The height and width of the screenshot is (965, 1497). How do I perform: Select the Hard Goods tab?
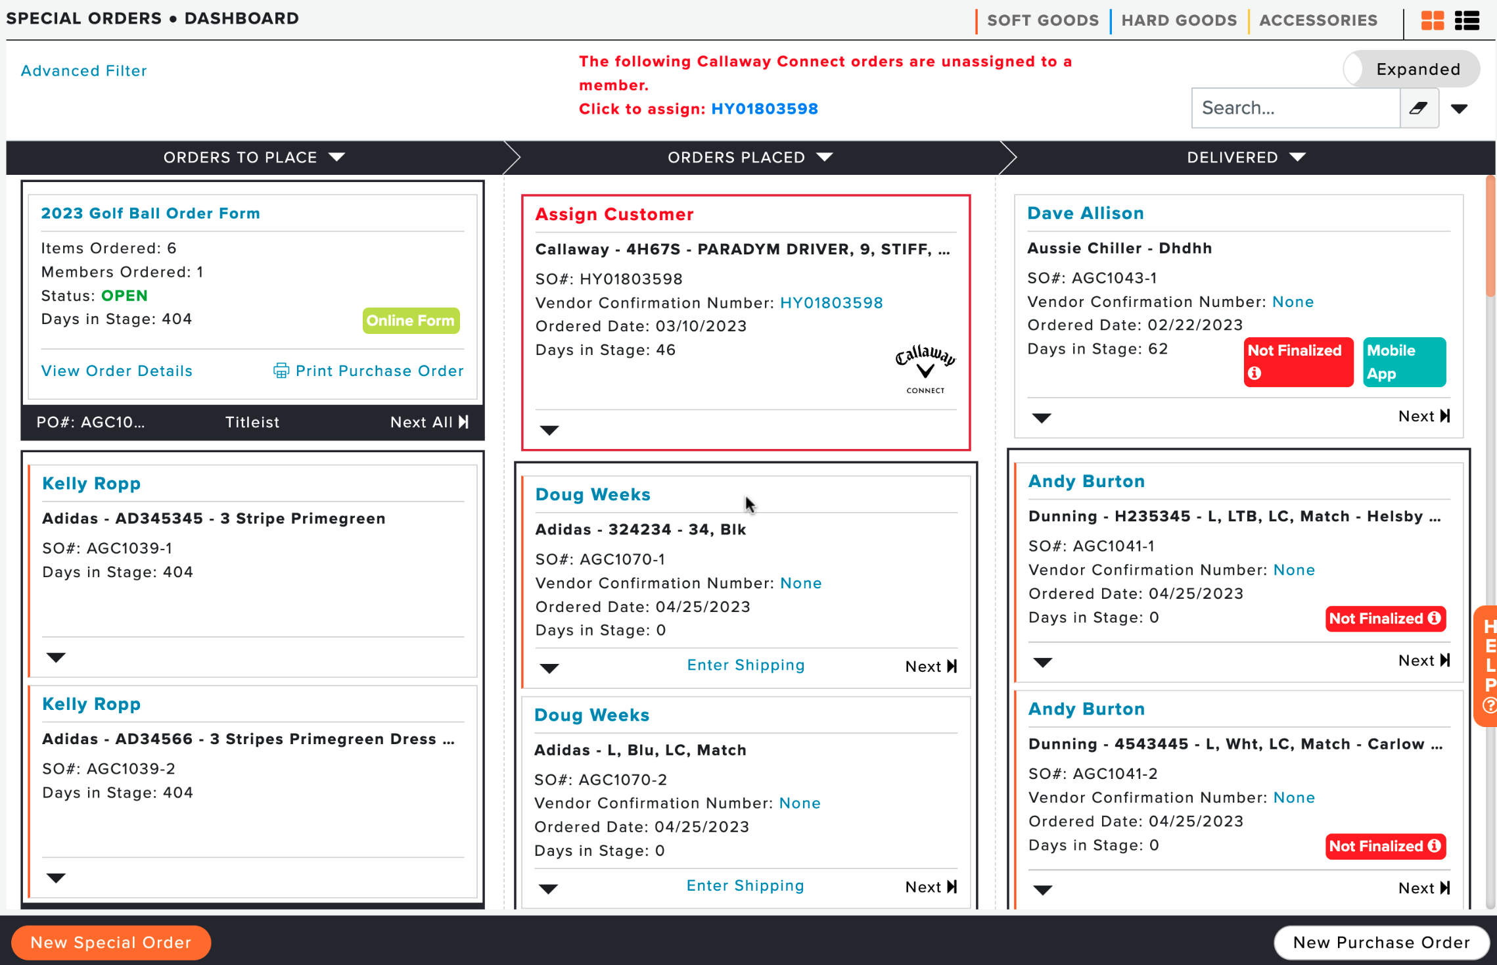[1179, 20]
